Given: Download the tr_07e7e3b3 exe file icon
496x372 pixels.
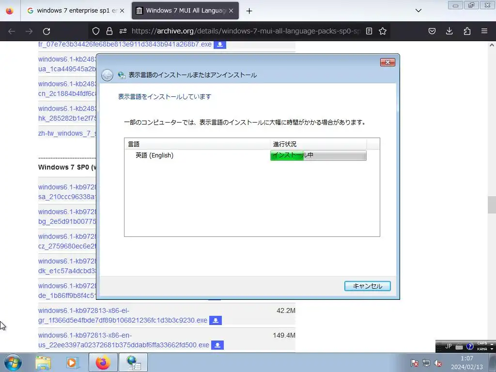Looking at the screenshot, I should 220,45.
